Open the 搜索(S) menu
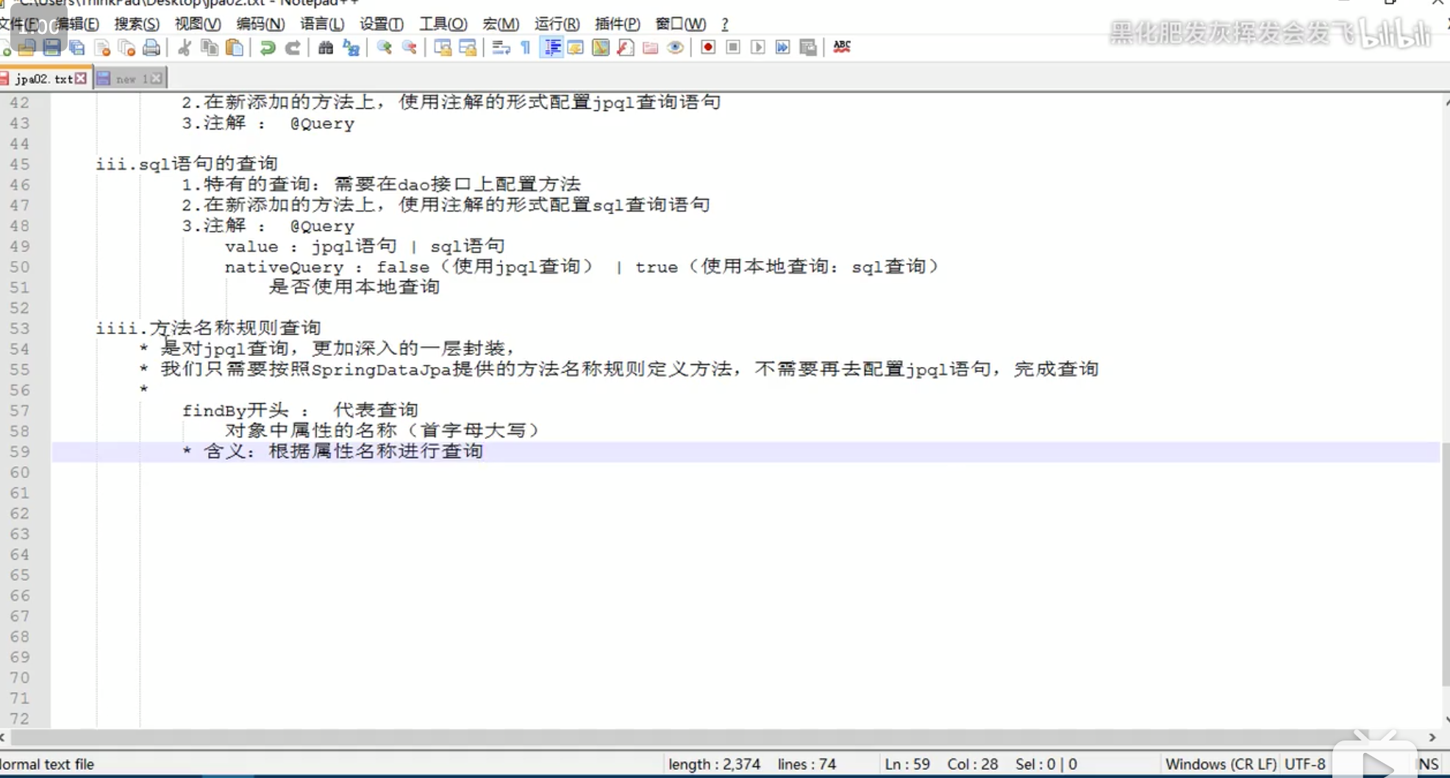1450x778 pixels. pyautogui.click(x=137, y=24)
